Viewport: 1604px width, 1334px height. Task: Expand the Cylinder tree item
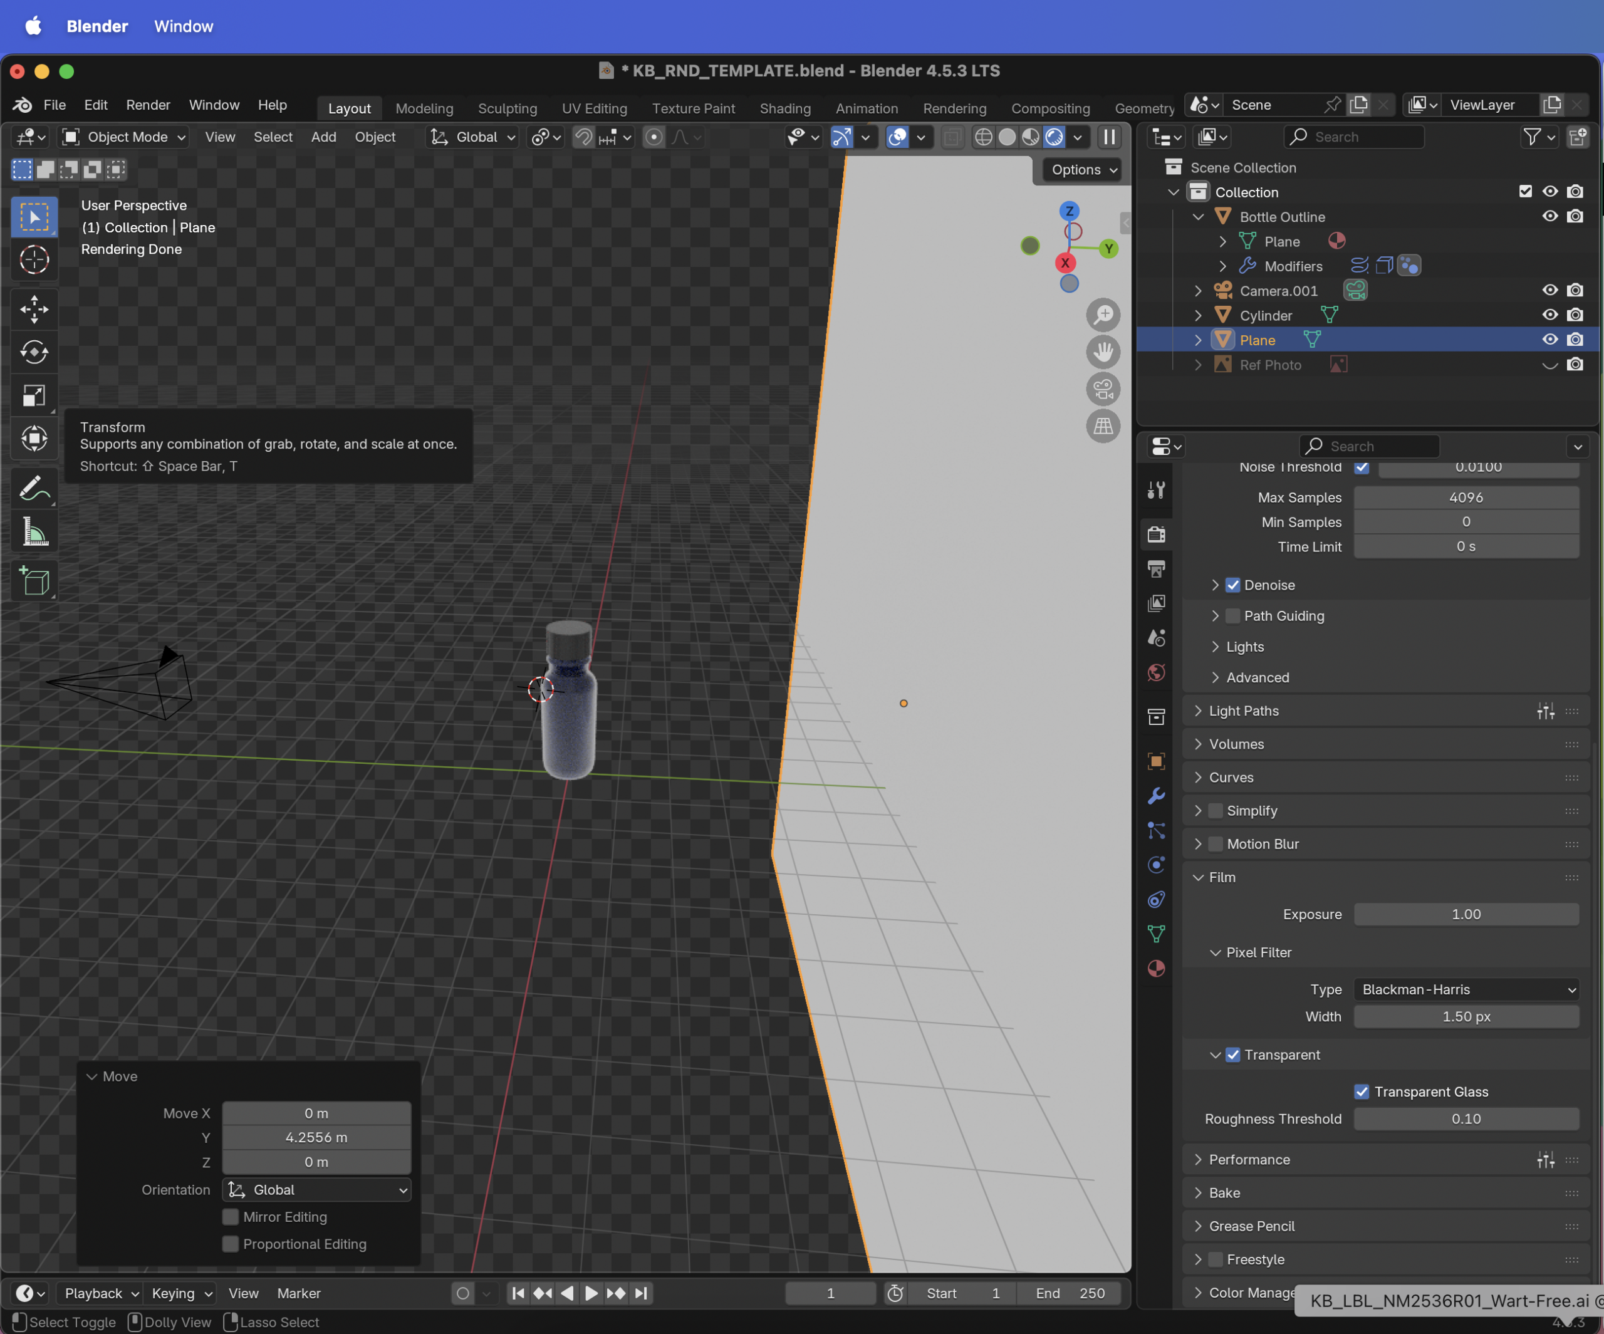[1197, 316]
